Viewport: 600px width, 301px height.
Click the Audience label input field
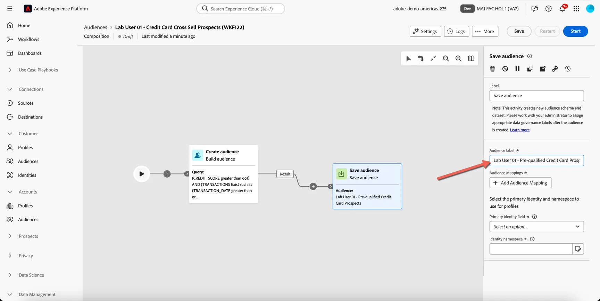point(536,161)
